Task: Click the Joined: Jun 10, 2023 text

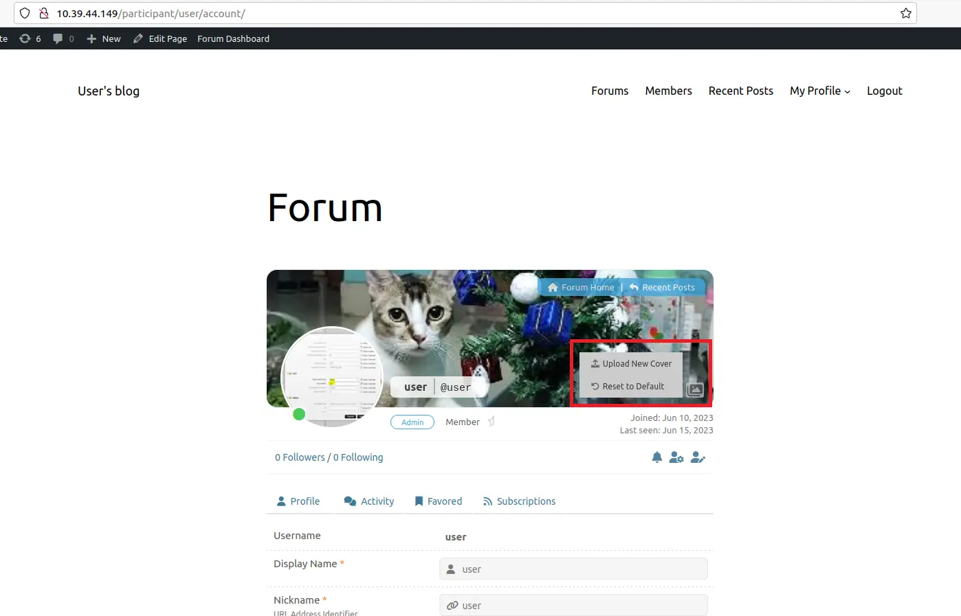Action: [672, 418]
